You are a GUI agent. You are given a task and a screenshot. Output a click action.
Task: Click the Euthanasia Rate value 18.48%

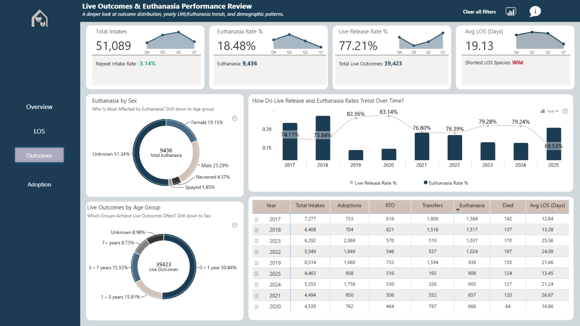[x=237, y=46]
